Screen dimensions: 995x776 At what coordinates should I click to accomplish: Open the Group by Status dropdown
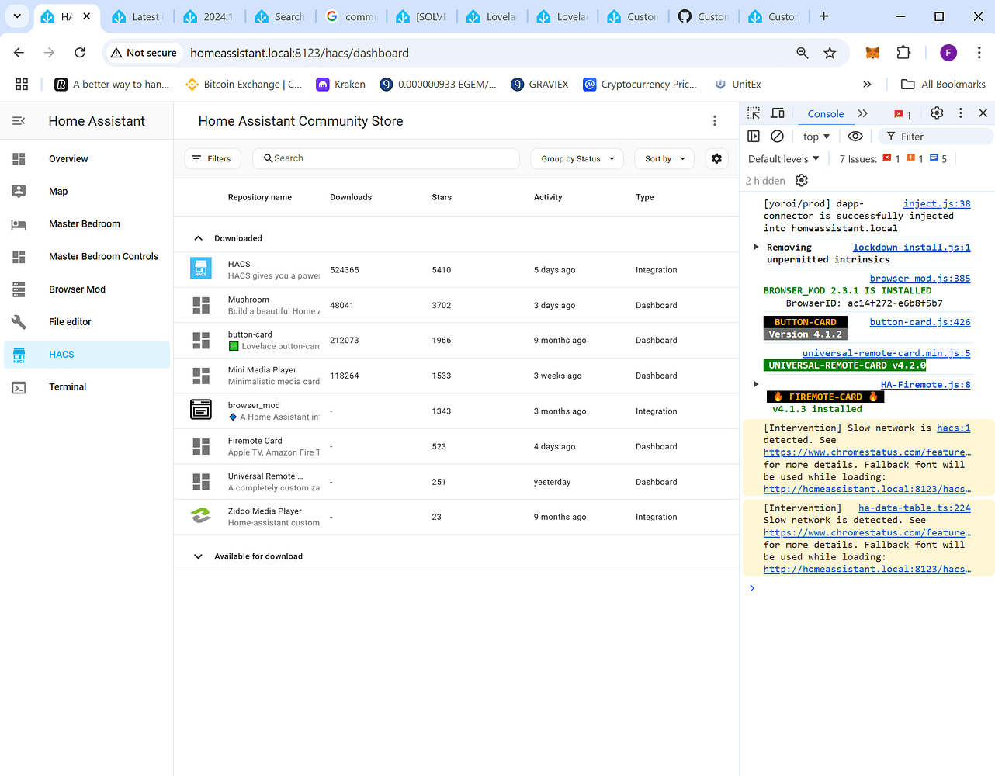577,158
